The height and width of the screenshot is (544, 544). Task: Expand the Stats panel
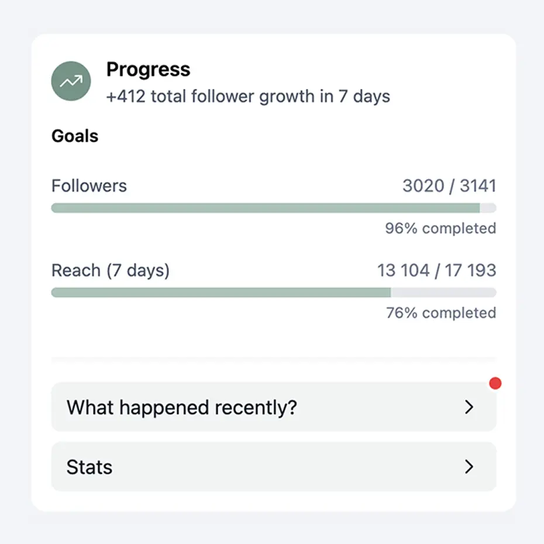[274, 467]
